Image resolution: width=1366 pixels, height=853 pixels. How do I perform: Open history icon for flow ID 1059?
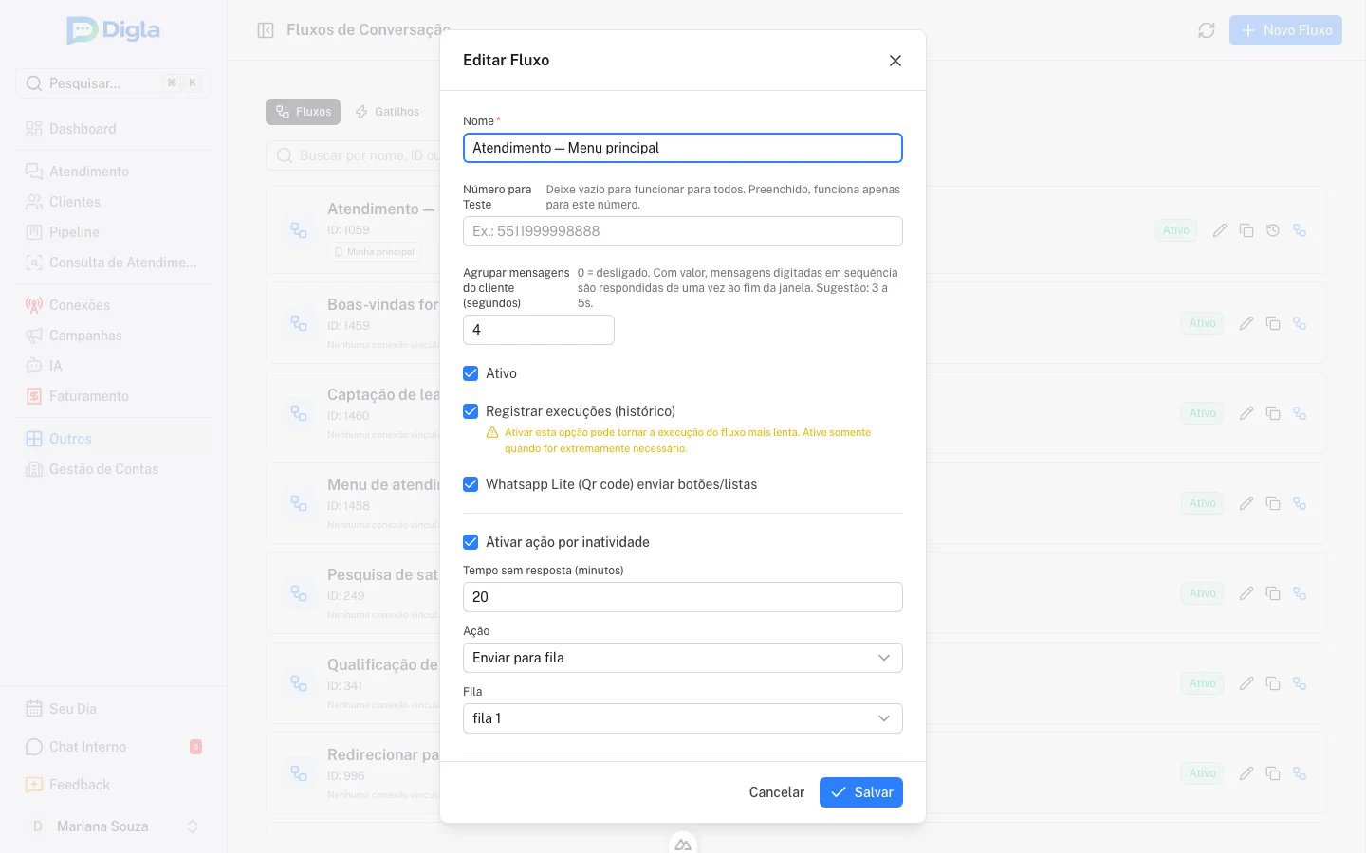[x=1273, y=230]
